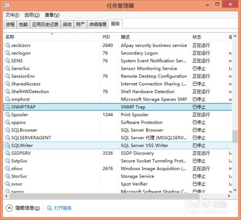Click the vertical scrollbar up arrow
The height and width of the screenshot is (220, 241).
[x=235, y=36]
